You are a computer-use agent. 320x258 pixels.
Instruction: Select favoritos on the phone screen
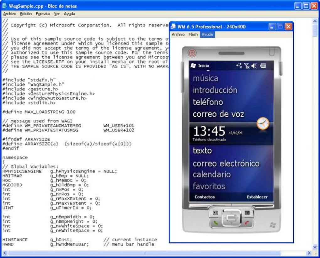pos(209,187)
